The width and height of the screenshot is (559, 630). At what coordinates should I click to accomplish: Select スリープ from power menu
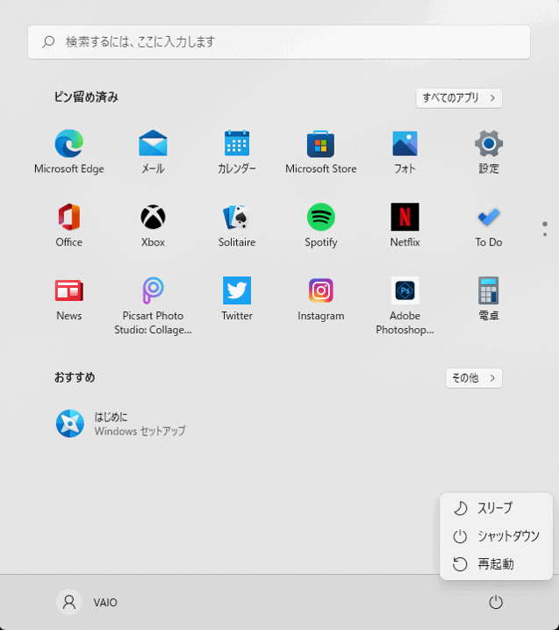coord(497,508)
